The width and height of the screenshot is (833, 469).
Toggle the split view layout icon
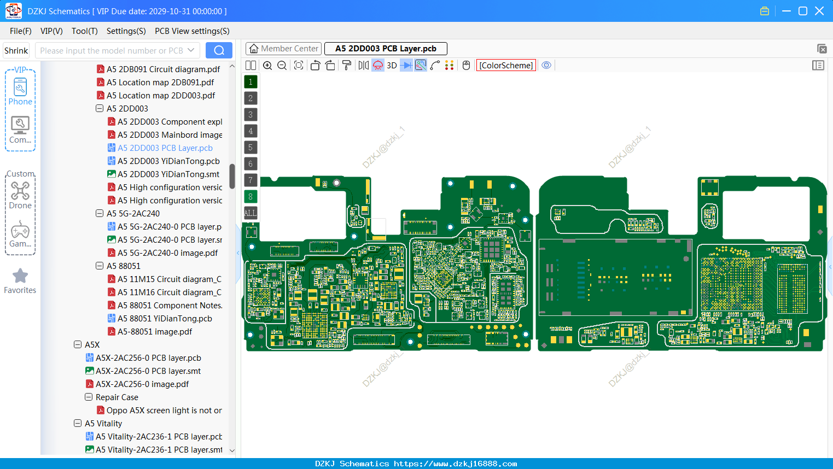click(251, 65)
